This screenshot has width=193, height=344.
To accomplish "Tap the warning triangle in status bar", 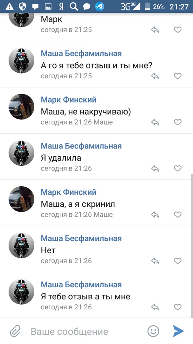I will pyautogui.click(x=10, y=6).
